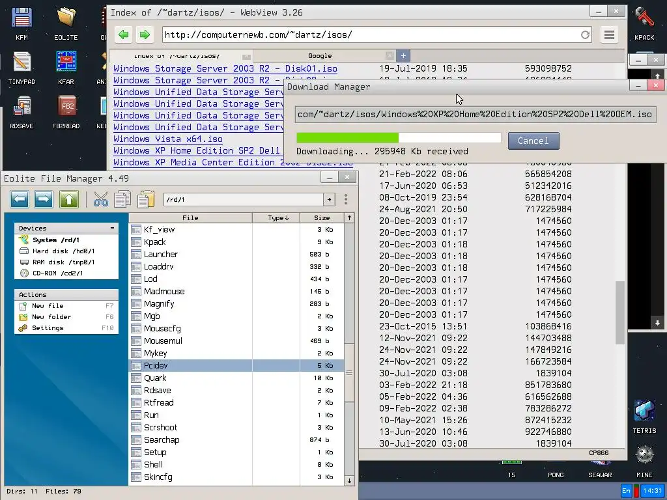Click the Download Manager URL field
This screenshot has width=667, height=500.
click(x=475, y=115)
